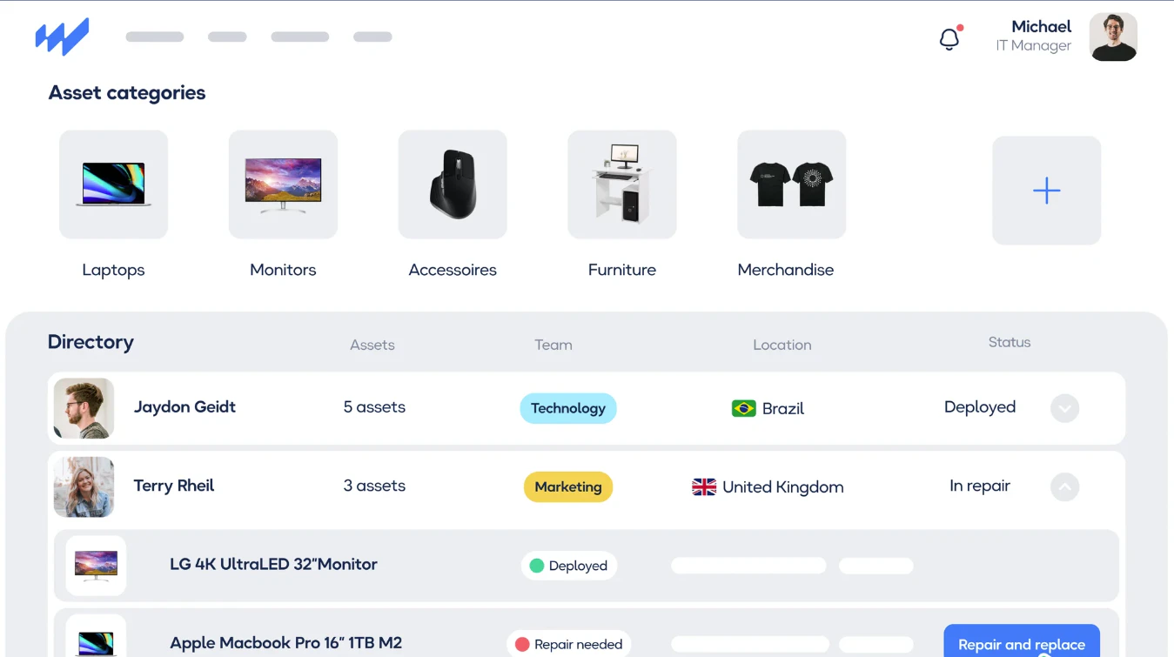Collapse Terry Rheil's asset list
This screenshot has height=657, width=1174.
(1064, 486)
